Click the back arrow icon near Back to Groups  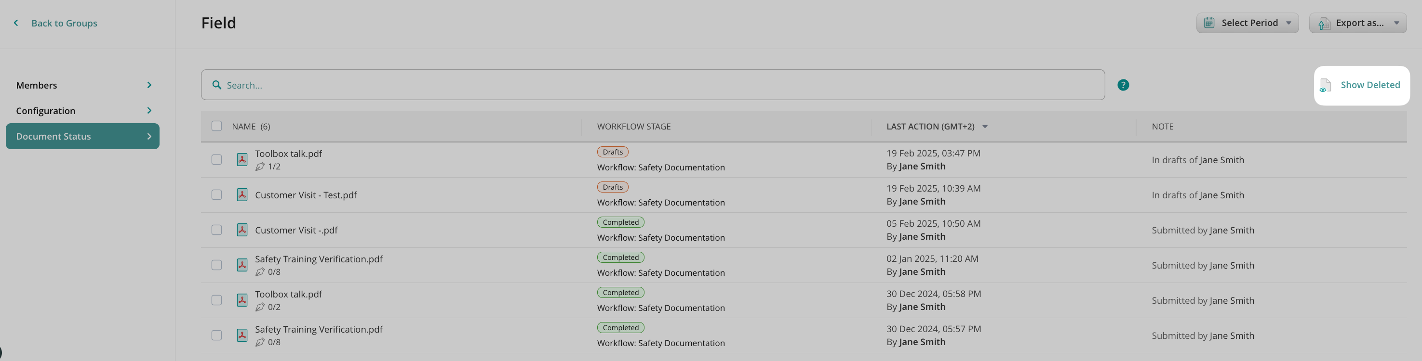16,23
